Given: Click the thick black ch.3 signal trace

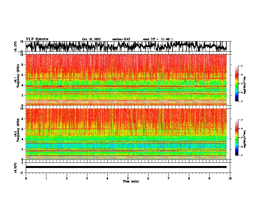Looking at the screenshot, I should (126, 167).
